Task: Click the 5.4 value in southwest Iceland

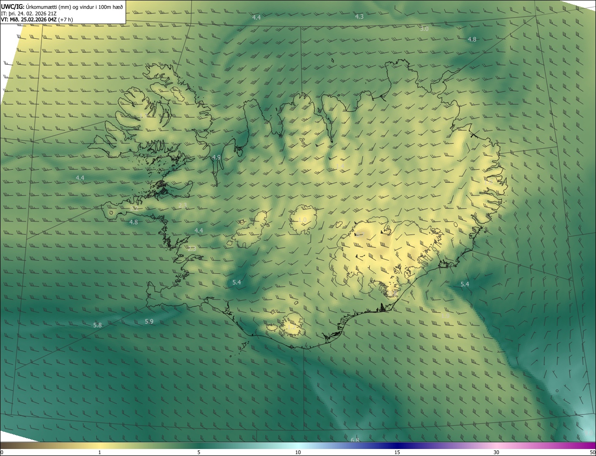Action: [237, 282]
